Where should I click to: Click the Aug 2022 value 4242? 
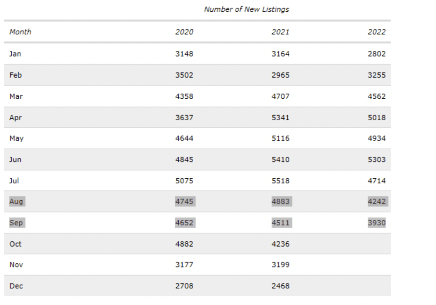378,201
